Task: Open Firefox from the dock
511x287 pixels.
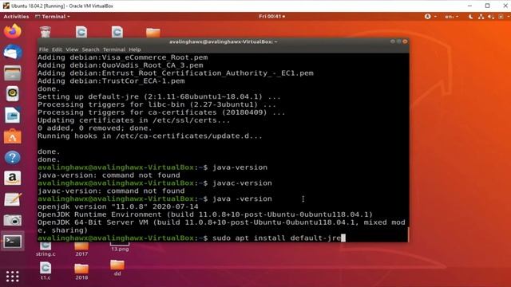Action: click(13, 31)
